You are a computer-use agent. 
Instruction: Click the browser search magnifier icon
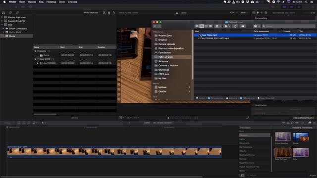(114, 13)
